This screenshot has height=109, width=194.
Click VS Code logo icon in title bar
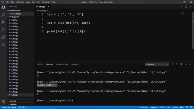click(2, 2)
